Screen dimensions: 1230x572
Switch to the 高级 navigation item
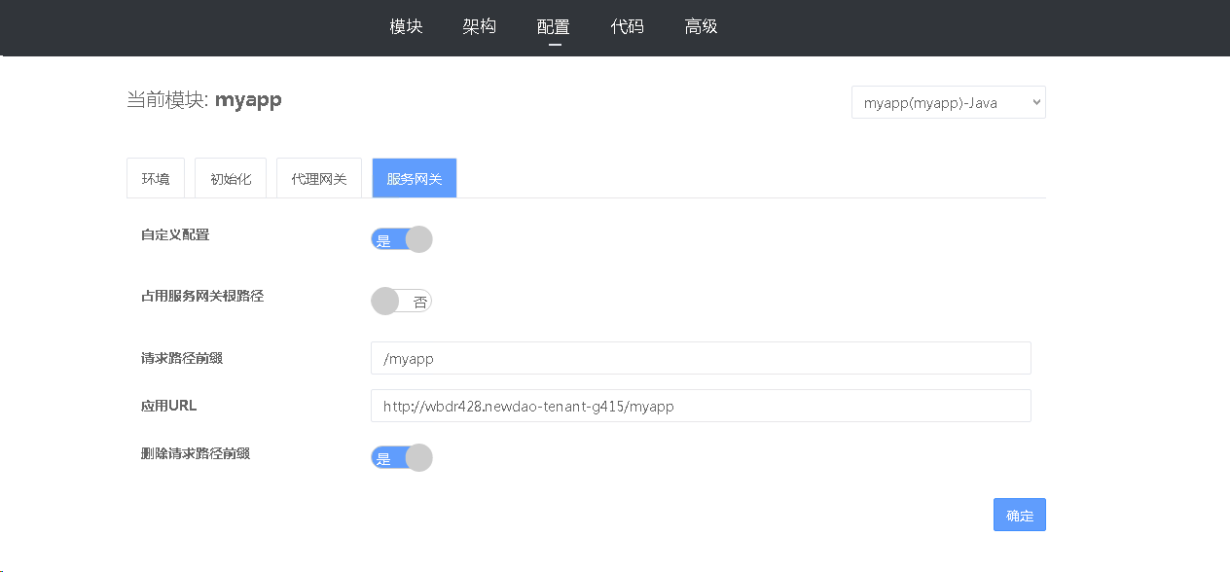pyautogui.click(x=701, y=27)
